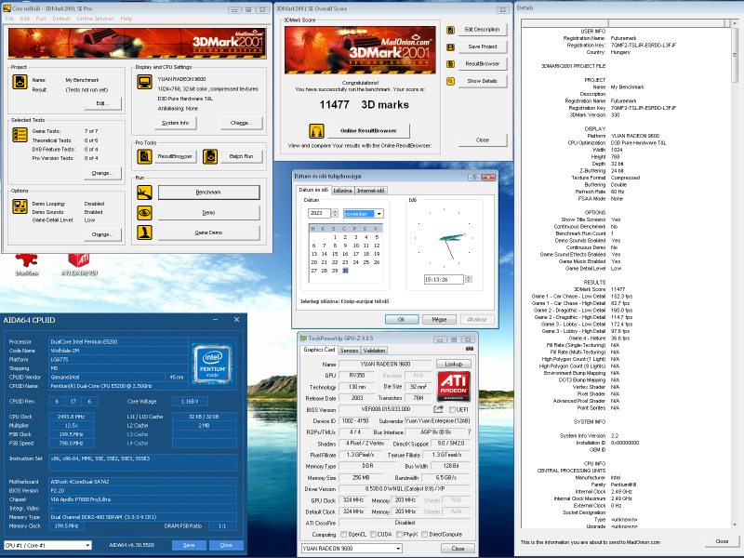The image size is (744, 558).
Task: Click the Intel Pentium logo in AIDA64 CPUID
Action: 212,362
